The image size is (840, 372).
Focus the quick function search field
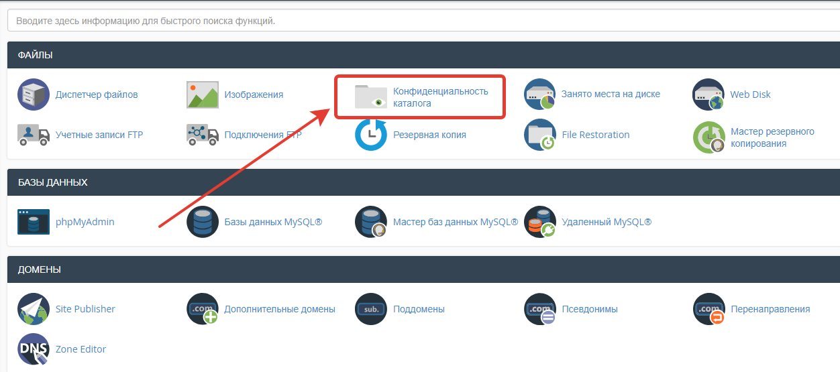(423, 20)
